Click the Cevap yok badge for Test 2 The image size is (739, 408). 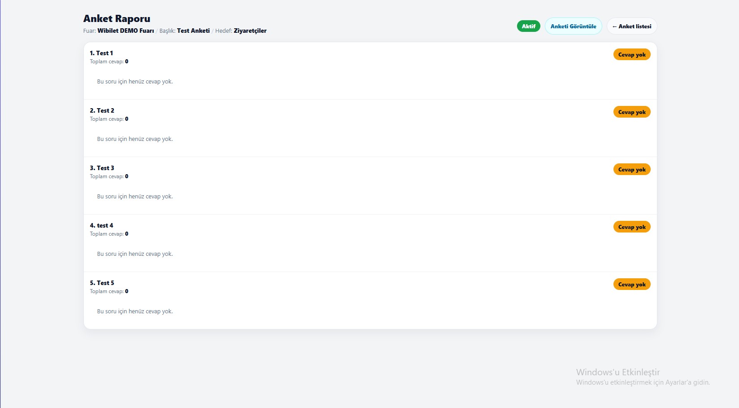pyautogui.click(x=631, y=112)
